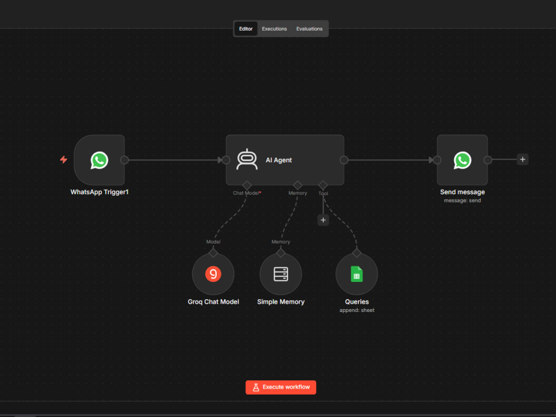Click the 'Chat Model*' connector label
Viewport: 556px width, 417px height.
[247, 193]
